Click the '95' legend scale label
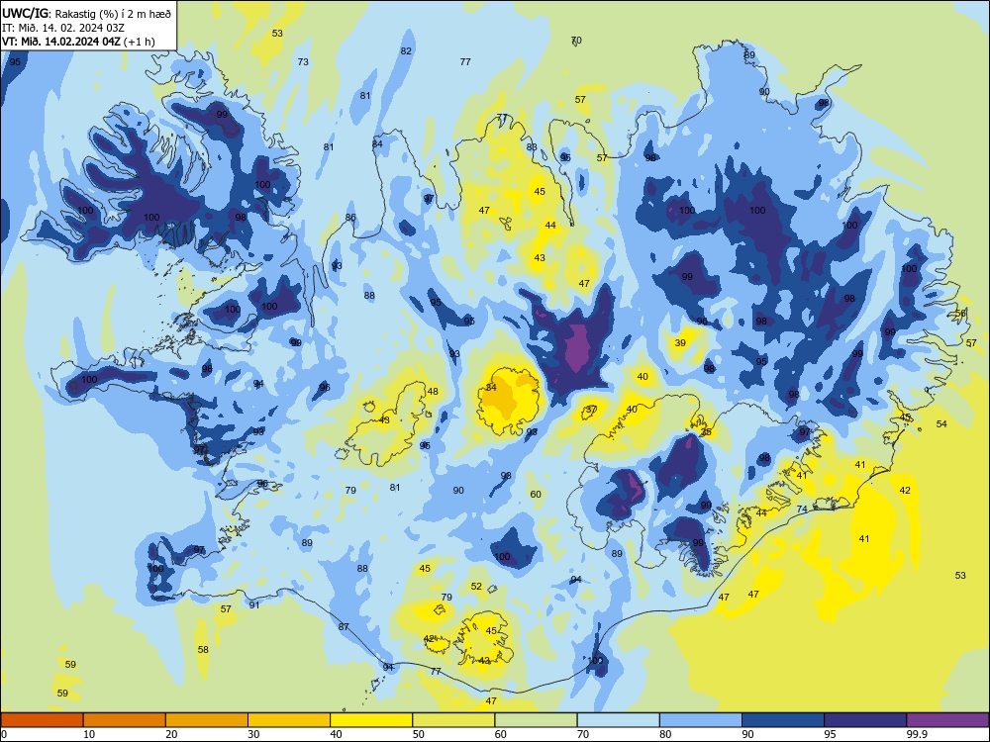Viewport: 990px width, 742px height. 830,734
